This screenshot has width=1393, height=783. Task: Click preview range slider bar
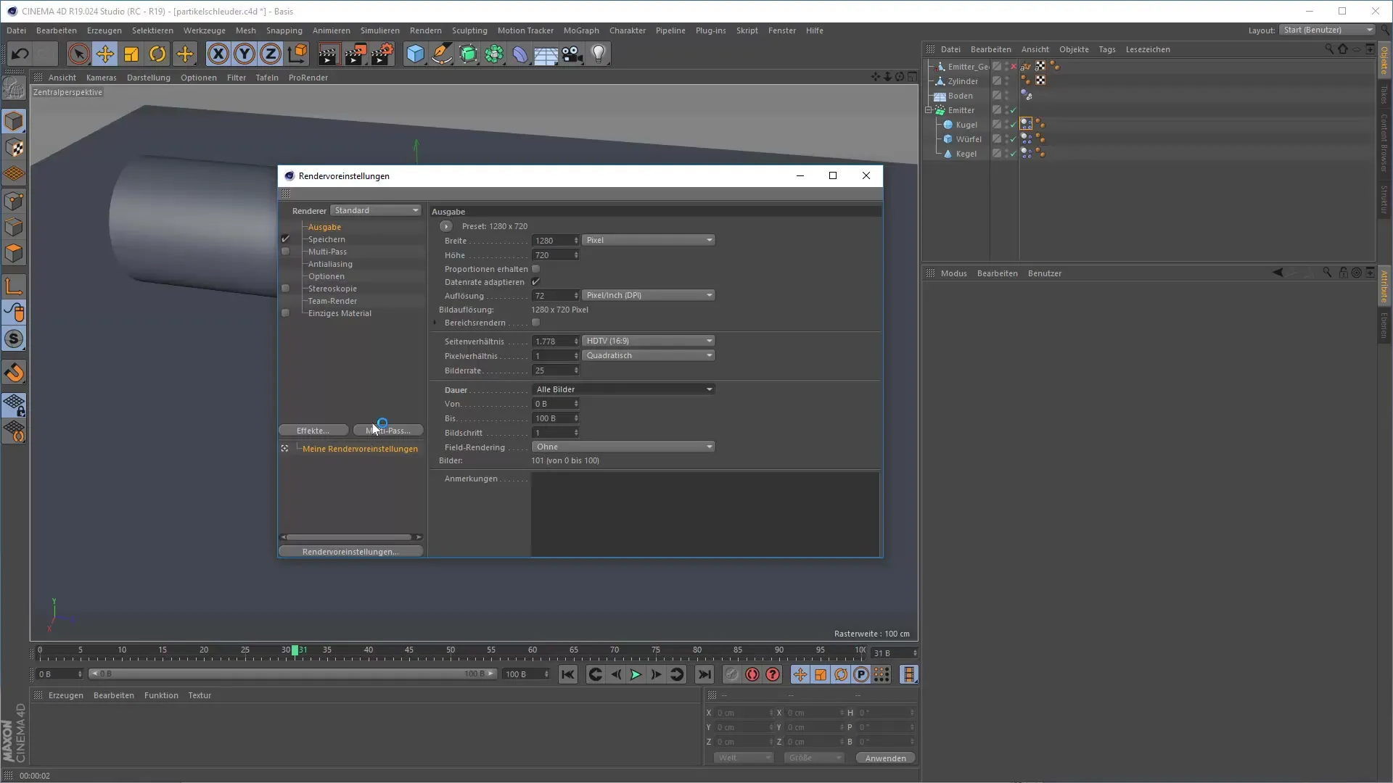tap(292, 674)
